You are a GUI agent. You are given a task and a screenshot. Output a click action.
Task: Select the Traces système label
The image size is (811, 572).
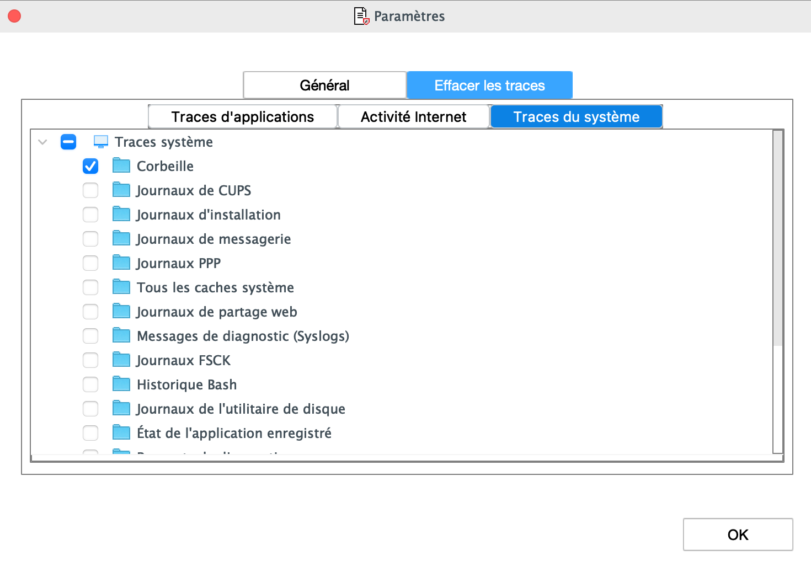(164, 142)
